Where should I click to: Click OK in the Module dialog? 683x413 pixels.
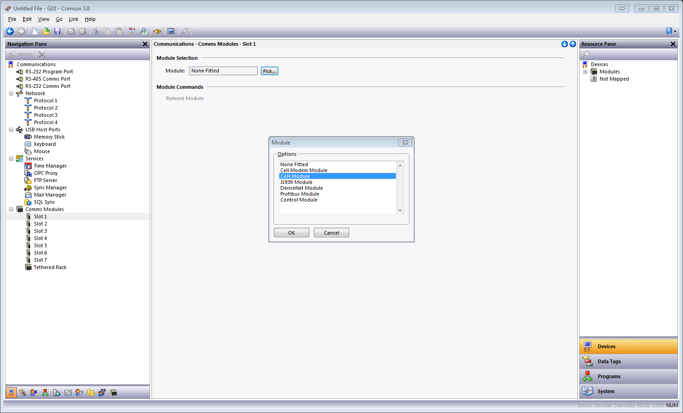[292, 233]
